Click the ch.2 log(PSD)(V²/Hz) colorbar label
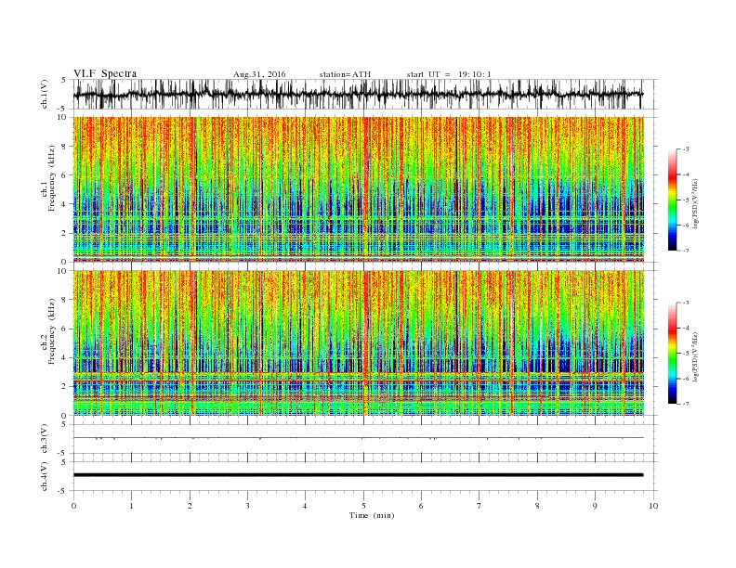Image resolution: width=736 pixels, height=568 pixels. pyautogui.click(x=697, y=356)
